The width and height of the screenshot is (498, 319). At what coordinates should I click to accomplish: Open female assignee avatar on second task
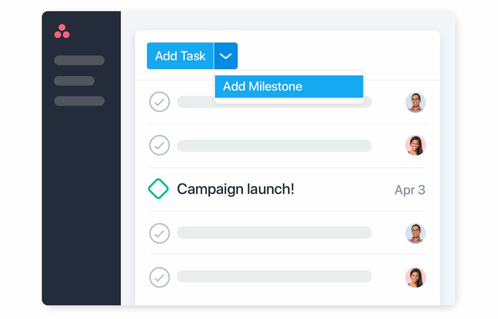coord(415,145)
